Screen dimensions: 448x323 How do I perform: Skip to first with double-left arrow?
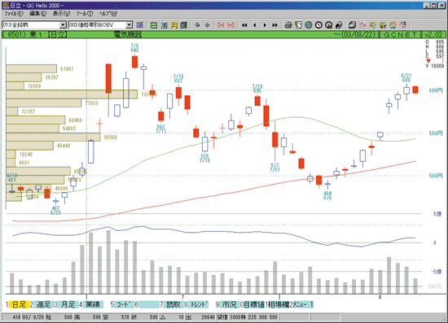pyautogui.click(x=244, y=25)
